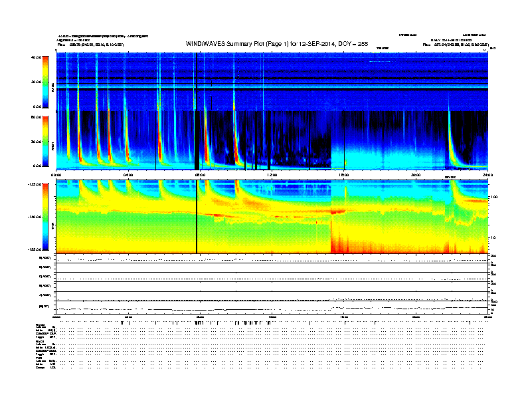Image resolution: width=526 pixels, height=407 pixels.
Task: Select the 40.00 label on RAD2 color bar
Action: tap(37, 57)
